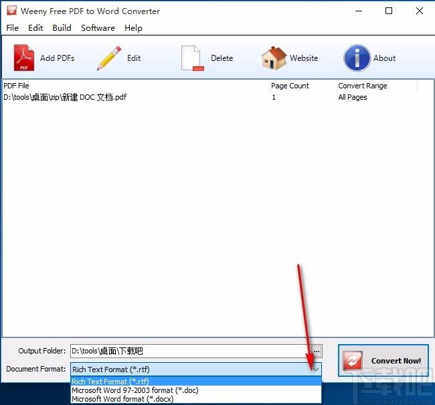This screenshot has width=435, height=405.
Task: Open the File menu
Action: tap(12, 27)
